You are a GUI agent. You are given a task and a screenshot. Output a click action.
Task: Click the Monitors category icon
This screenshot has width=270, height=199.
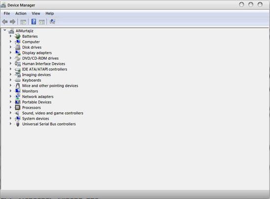coord(18,91)
